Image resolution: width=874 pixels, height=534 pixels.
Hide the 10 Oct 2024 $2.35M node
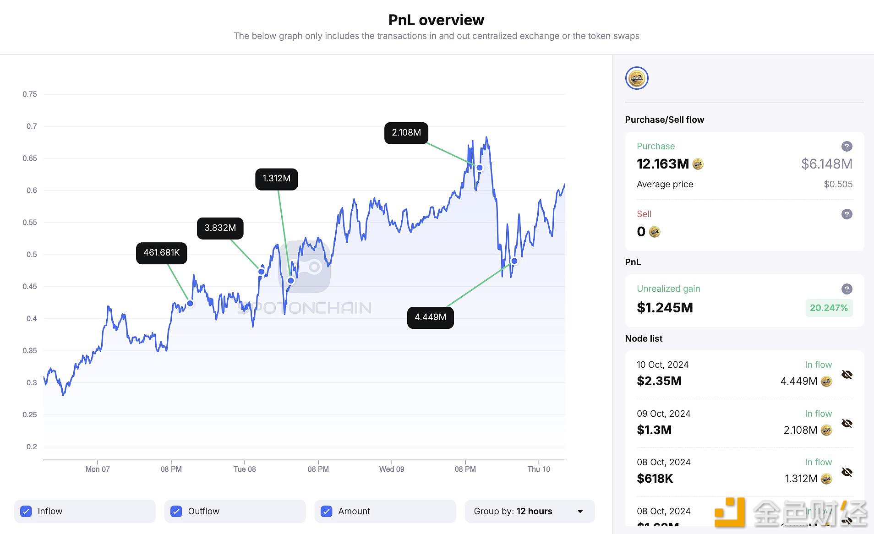847,375
